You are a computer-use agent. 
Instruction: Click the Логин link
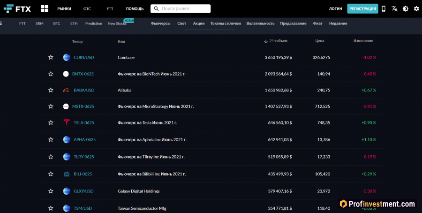(335, 8)
